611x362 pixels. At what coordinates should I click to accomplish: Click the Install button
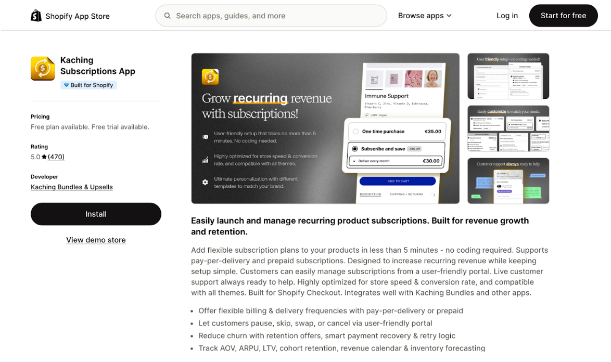(96, 214)
